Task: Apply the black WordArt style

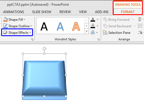Action: click(x=44, y=26)
